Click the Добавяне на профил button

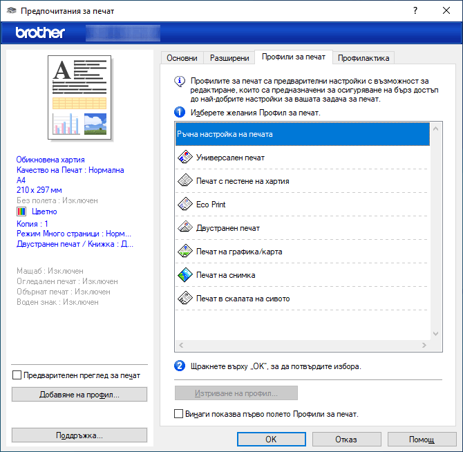[x=79, y=395]
